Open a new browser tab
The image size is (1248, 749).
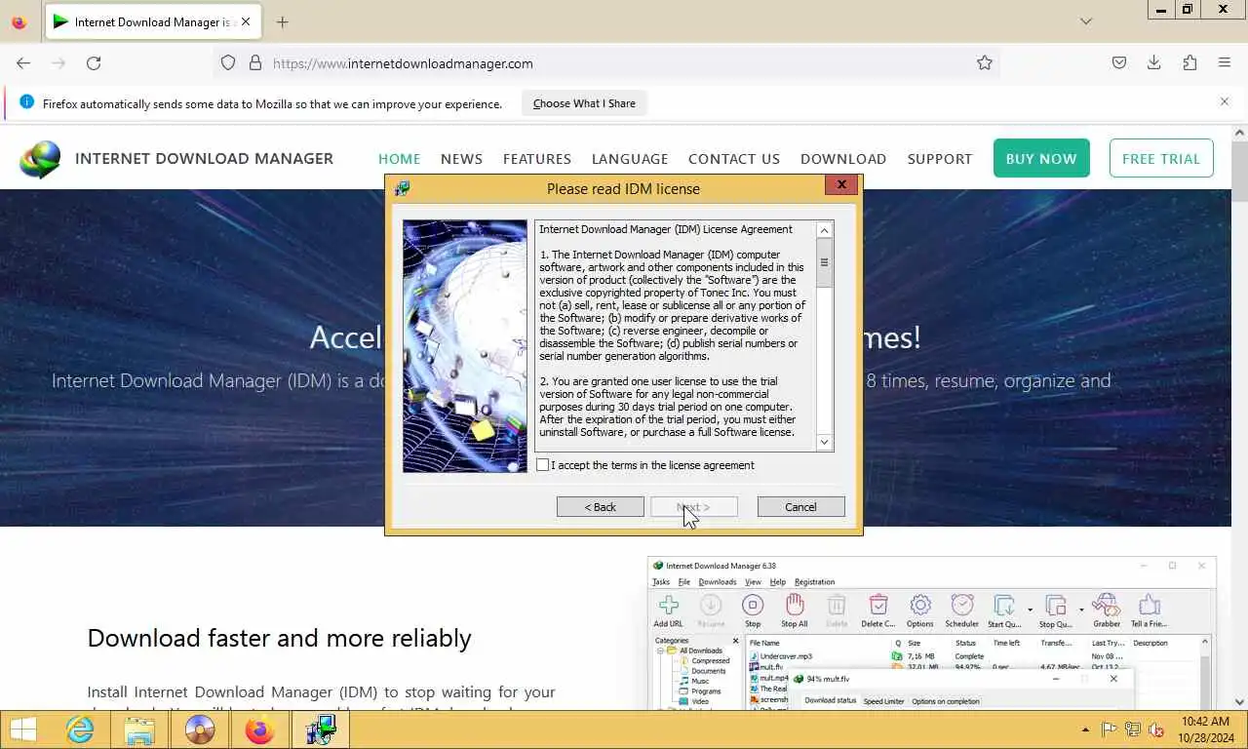point(283,21)
